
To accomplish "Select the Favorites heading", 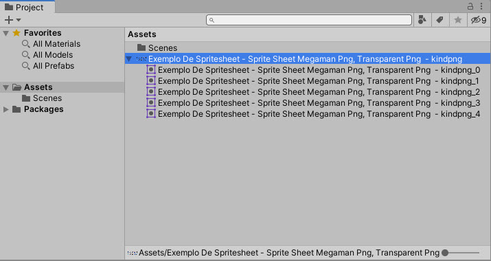I will pyautogui.click(x=43, y=33).
